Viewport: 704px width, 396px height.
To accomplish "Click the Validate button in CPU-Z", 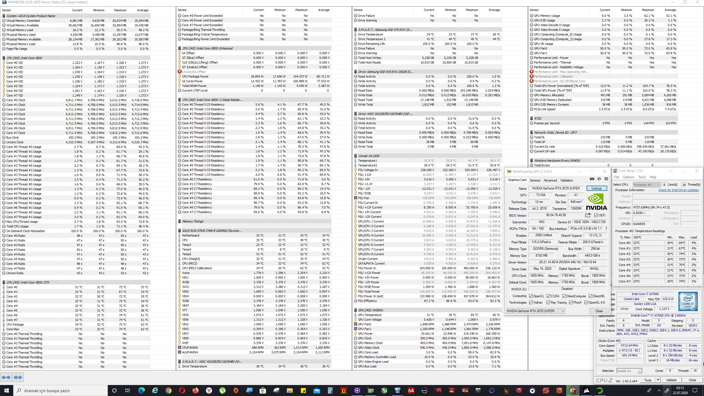I will (x=671, y=380).
